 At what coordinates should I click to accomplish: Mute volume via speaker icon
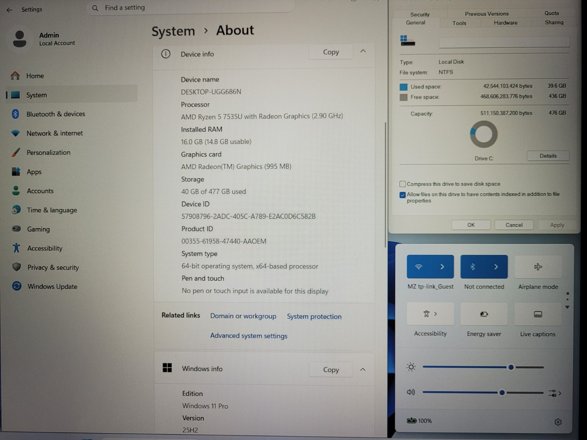click(411, 392)
